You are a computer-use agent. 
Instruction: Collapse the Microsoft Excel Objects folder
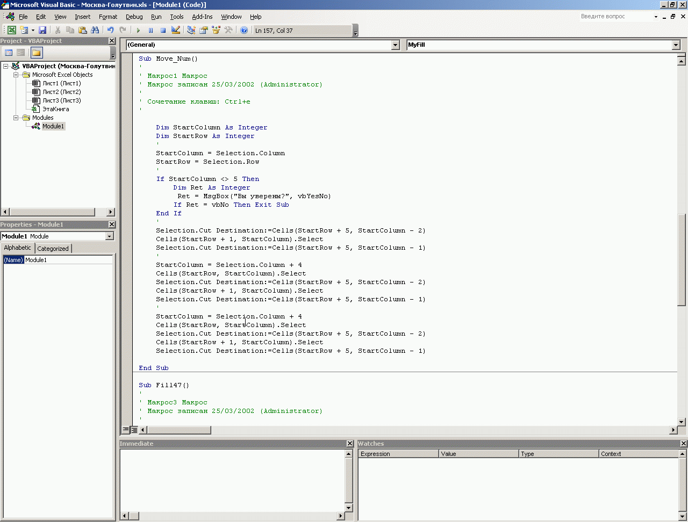point(16,75)
